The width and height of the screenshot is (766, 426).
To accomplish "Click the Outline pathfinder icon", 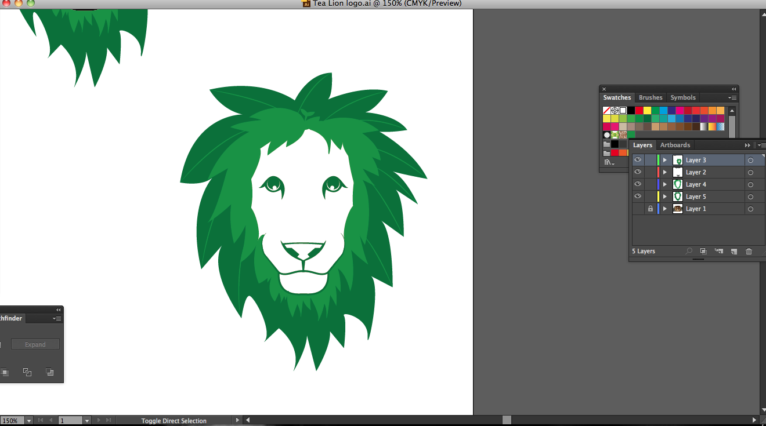I will pyautogui.click(x=27, y=372).
